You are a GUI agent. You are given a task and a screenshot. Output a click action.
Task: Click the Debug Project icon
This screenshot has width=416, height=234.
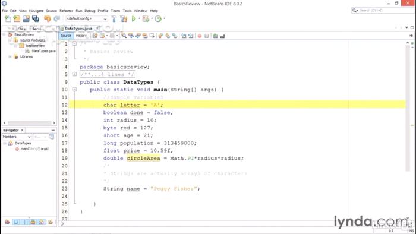click(146, 19)
